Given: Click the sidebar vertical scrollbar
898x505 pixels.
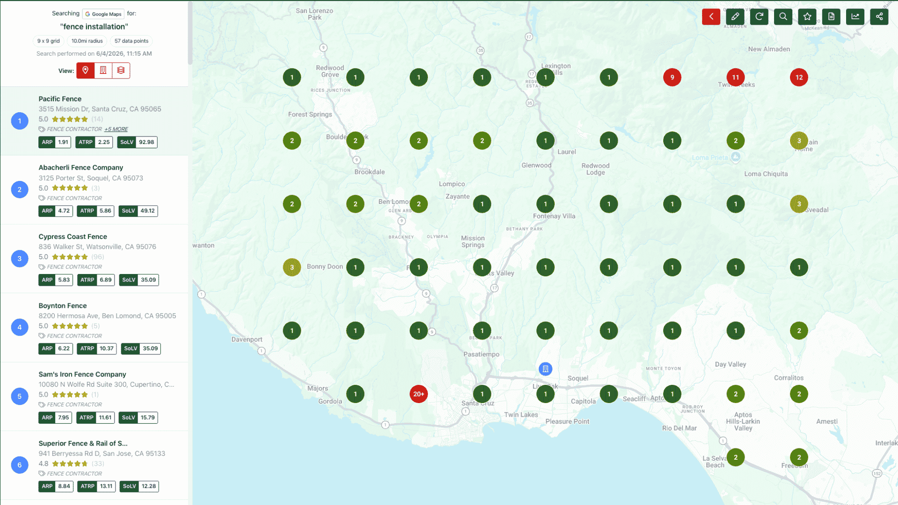Looking at the screenshot, I should pos(190,33).
